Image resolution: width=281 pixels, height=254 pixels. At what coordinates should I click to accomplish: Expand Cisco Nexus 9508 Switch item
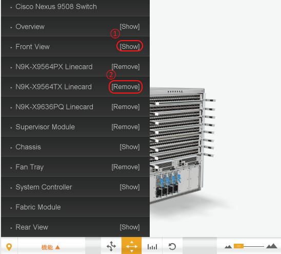tap(56, 7)
